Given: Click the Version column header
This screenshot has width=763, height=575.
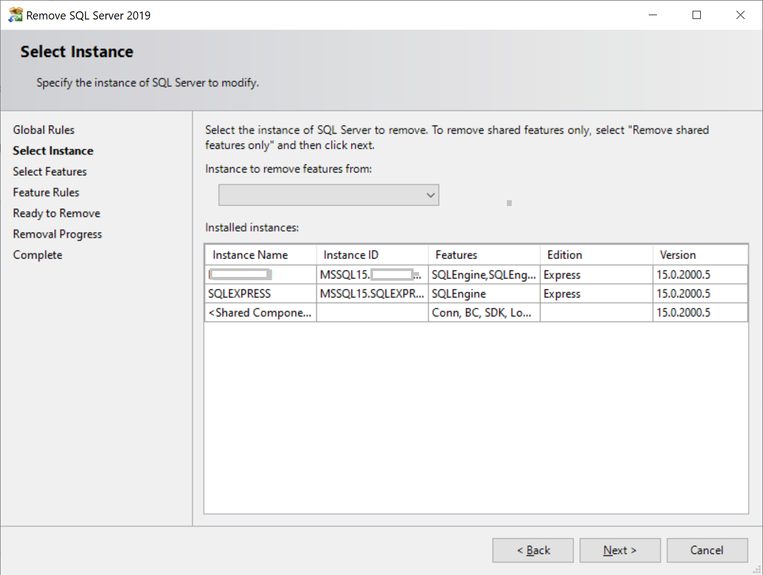Looking at the screenshot, I should pyautogui.click(x=677, y=255).
